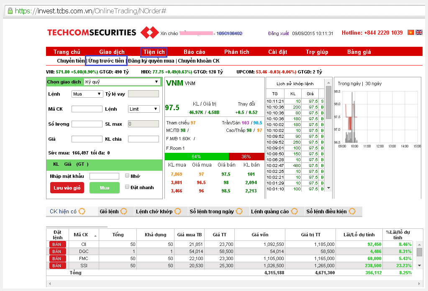The height and width of the screenshot is (291, 428).
Task: Open Trang chủ menu
Action: [x=67, y=52]
